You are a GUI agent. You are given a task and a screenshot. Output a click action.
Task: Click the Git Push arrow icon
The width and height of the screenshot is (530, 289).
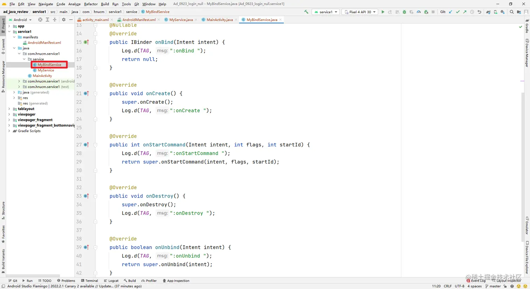tap(465, 12)
